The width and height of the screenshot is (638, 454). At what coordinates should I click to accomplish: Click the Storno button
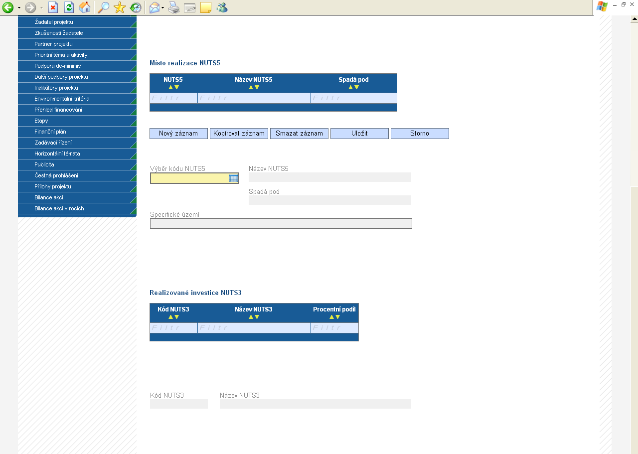point(420,134)
